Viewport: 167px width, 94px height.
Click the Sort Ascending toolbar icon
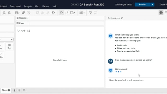(43, 13)
